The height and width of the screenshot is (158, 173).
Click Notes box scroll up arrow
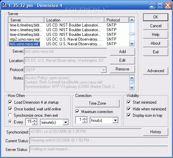(132, 78)
